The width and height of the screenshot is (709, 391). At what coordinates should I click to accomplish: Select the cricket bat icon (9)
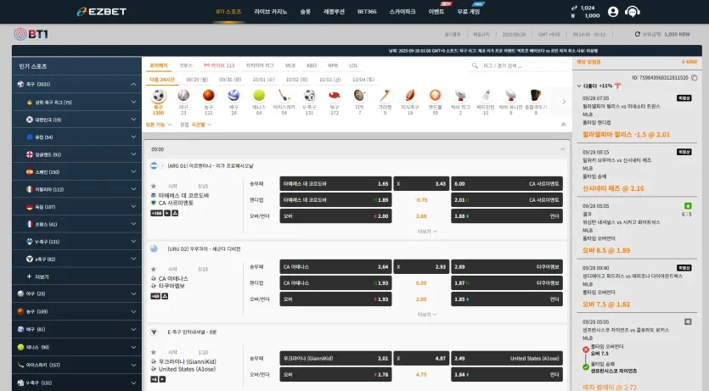385,95
